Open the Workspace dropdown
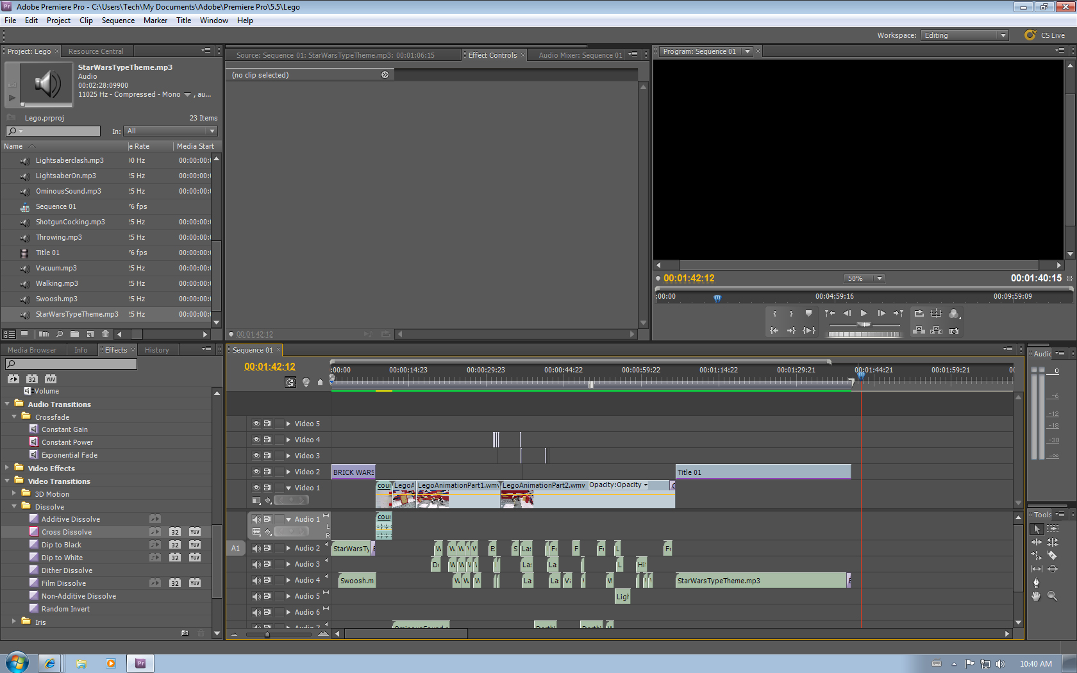Screen dimensions: 1077x673 point(964,35)
